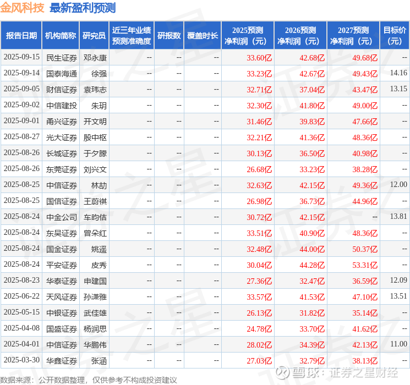Viewport: 410px width, 385px height.
Task: Click the target price 12.00
Action: click(398, 184)
